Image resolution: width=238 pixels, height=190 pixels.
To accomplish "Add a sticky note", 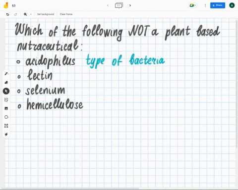I will (6, 100).
